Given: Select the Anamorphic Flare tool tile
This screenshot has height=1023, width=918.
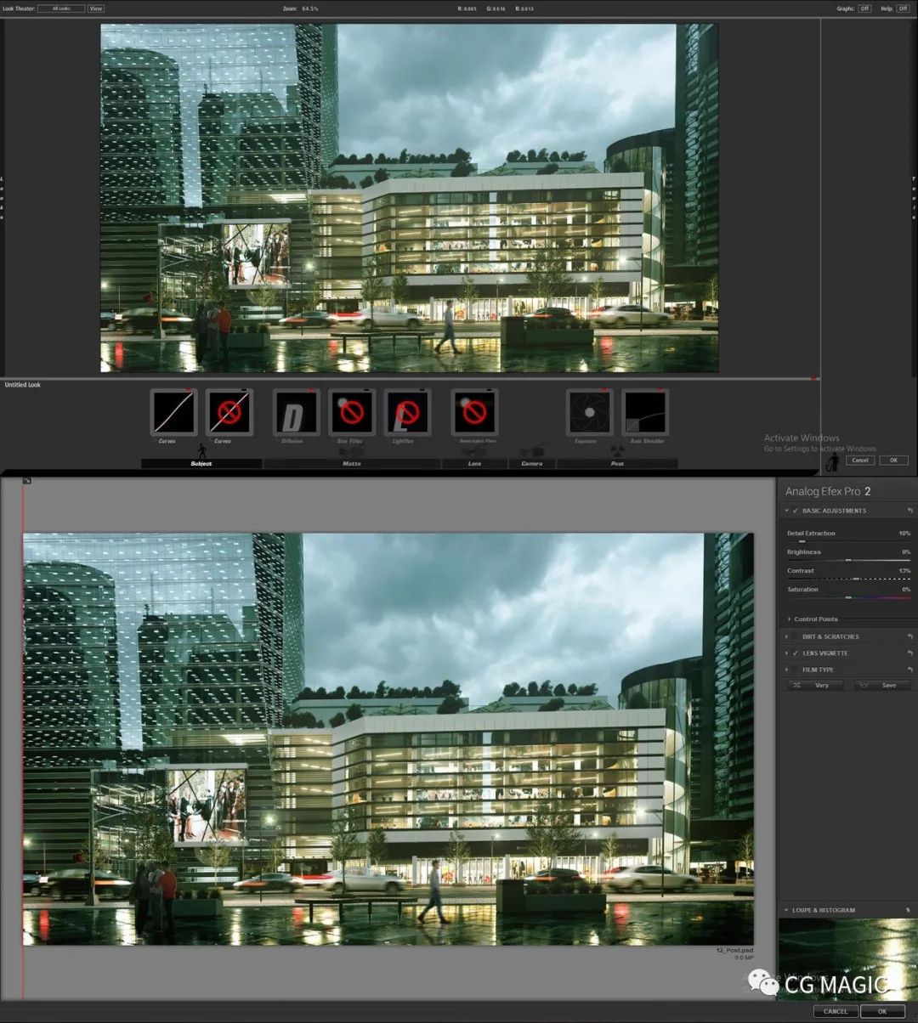Looking at the screenshot, I should [474, 413].
